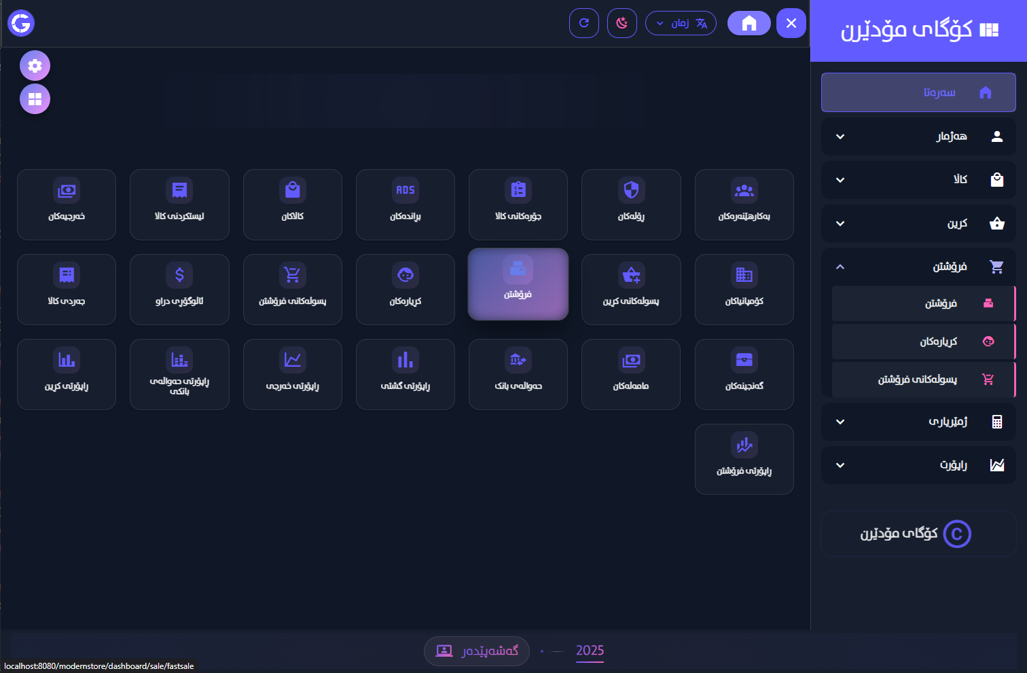Open the Companies (کۆمپانیاکان) building tile
The height and width of the screenshot is (673, 1027).
click(x=744, y=289)
